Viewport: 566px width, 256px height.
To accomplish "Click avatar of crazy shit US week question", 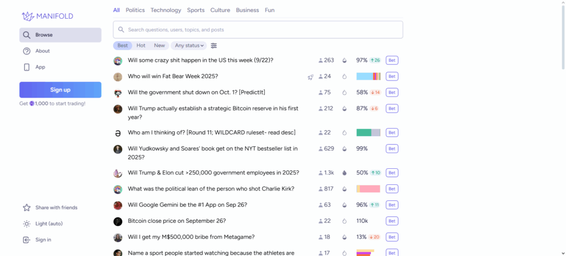I will click(x=118, y=61).
